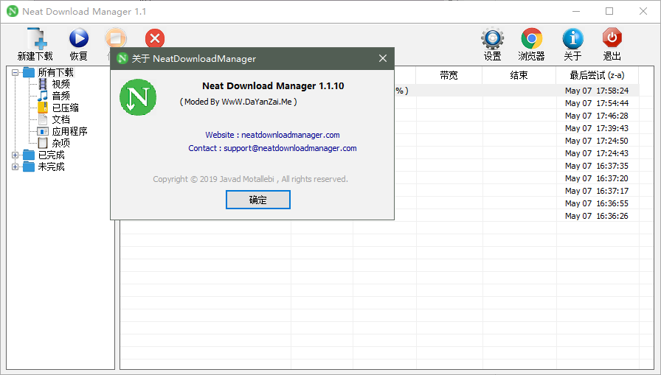Select 视频 tree item label
This screenshot has height=375, width=661.
click(60, 84)
